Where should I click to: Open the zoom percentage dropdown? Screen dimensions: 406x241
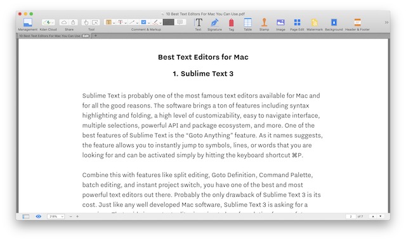(56, 216)
